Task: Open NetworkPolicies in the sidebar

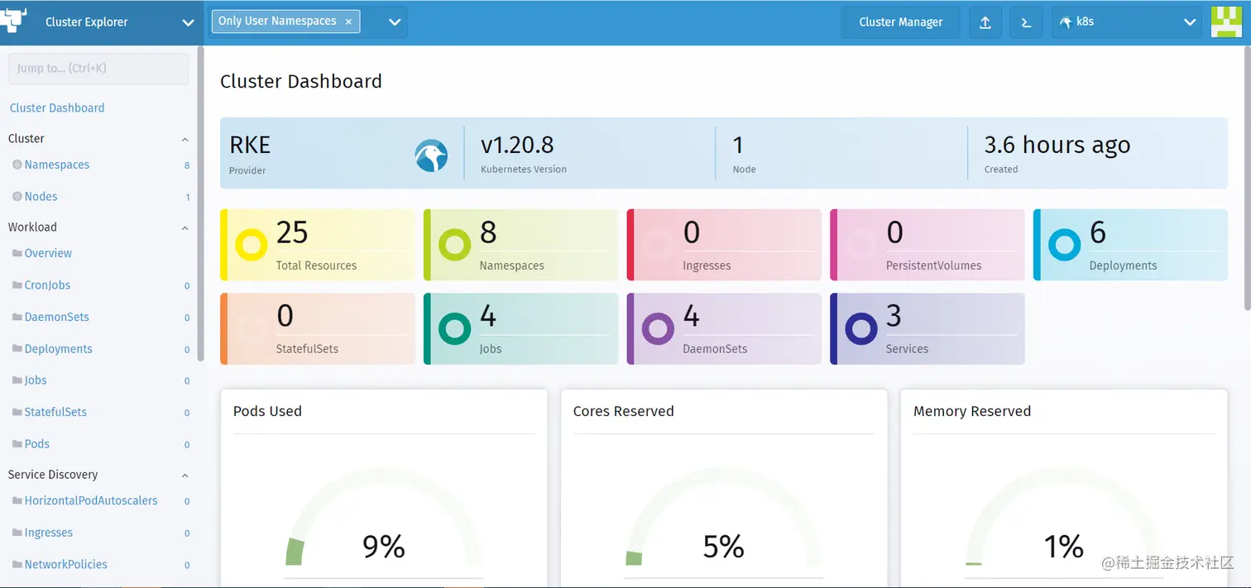Action: point(66,564)
